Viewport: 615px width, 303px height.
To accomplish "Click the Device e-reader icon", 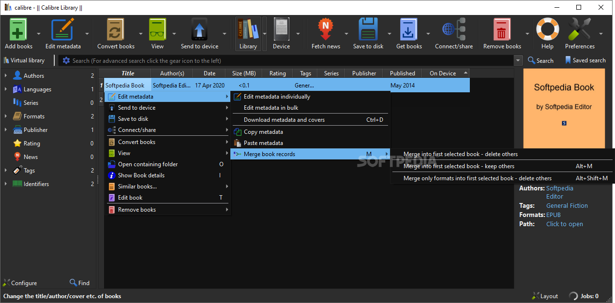I will click(x=281, y=29).
